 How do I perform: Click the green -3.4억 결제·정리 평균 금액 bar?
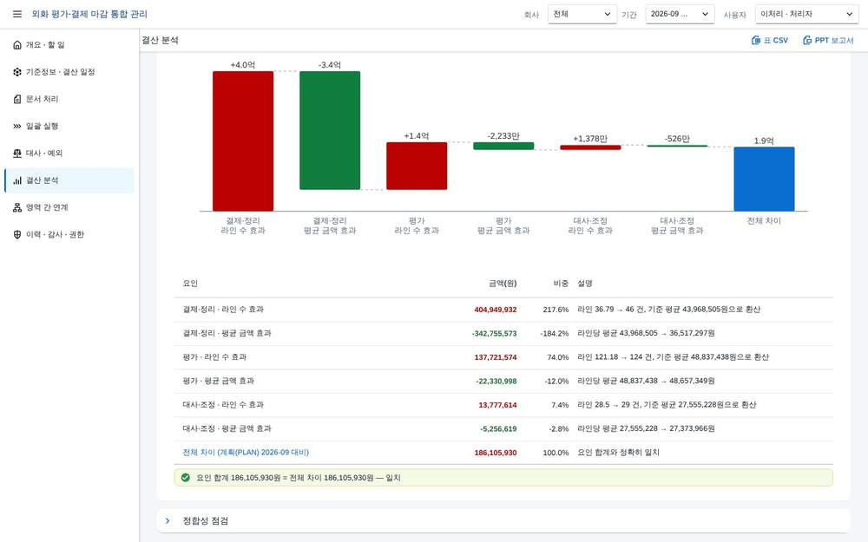click(x=330, y=131)
